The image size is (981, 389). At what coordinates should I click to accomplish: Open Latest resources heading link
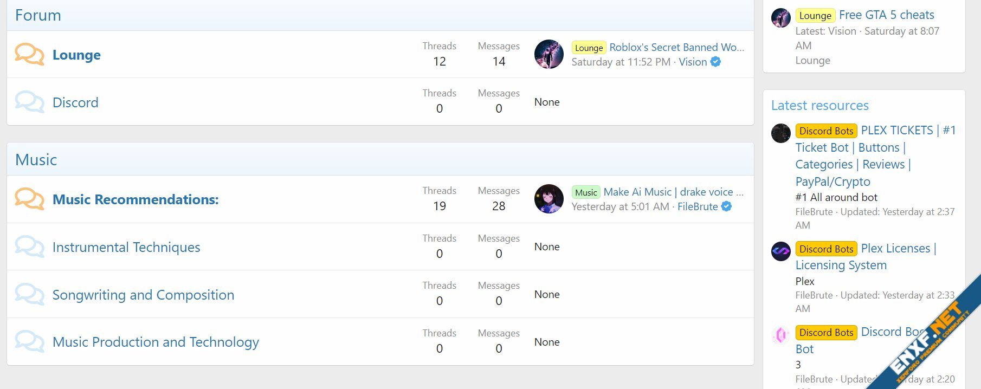click(820, 105)
